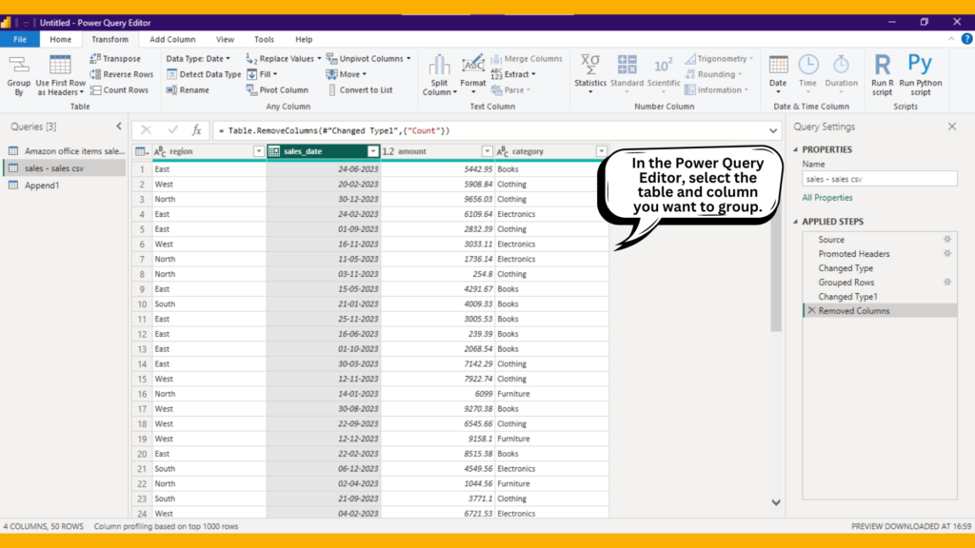Click the table corner menu icon
The image size is (975, 548).
tap(142, 151)
